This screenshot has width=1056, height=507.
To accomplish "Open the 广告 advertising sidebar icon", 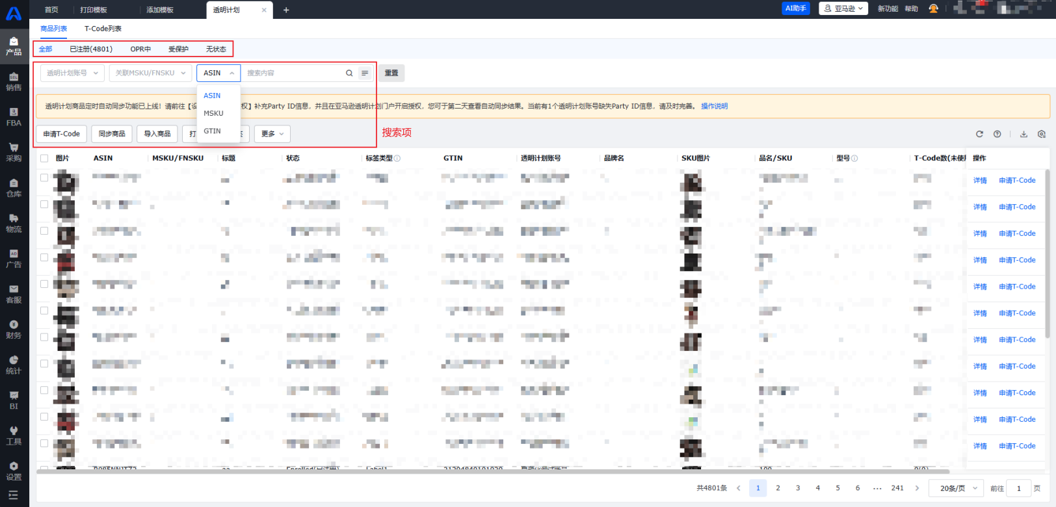I will pyautogui.click(x=14, y=258).
